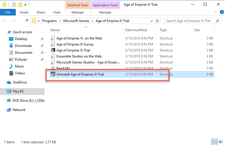Click Programs in the address path
The image size is (225, 145).
pos(49,21)
